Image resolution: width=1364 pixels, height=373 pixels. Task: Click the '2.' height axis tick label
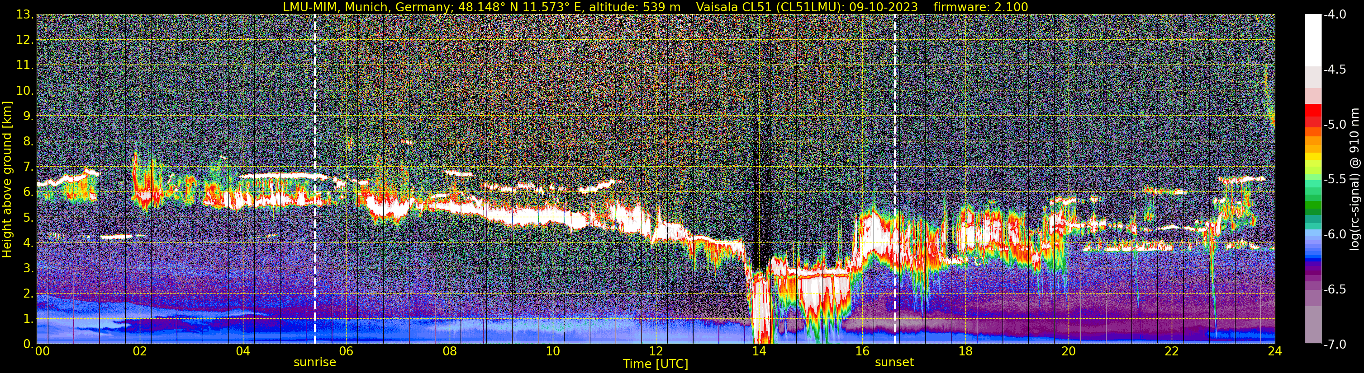pos(28,294)
